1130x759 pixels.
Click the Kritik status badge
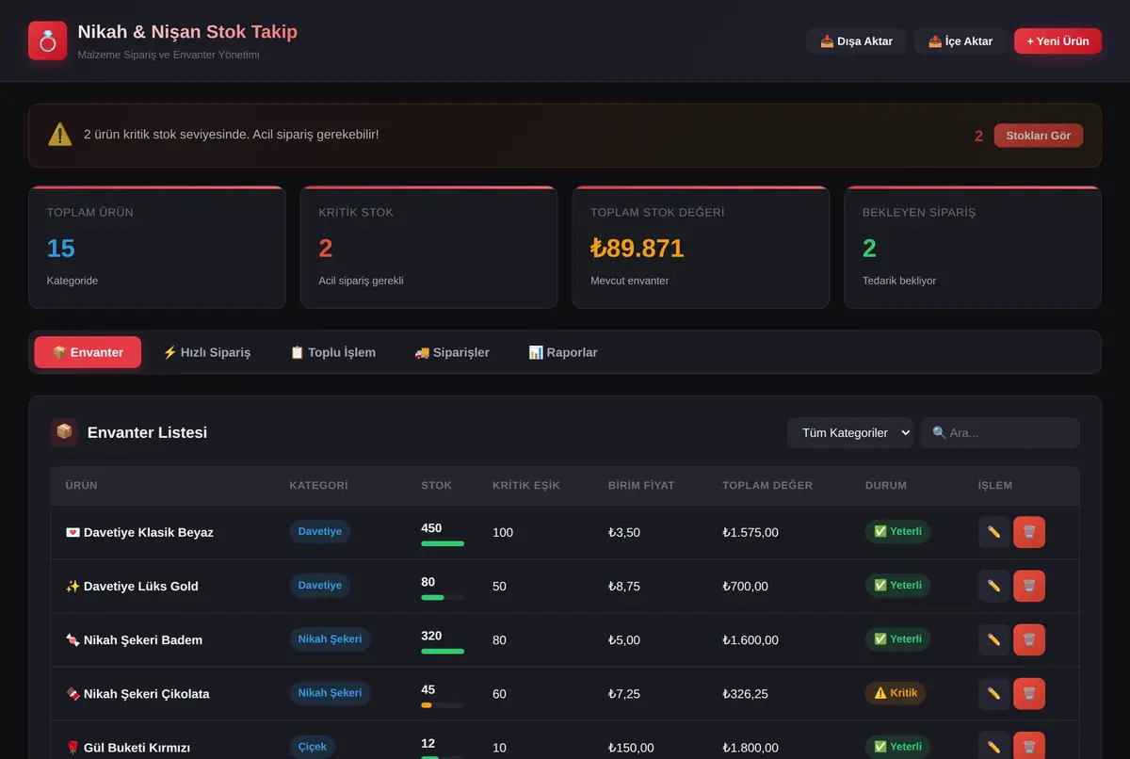pyautogui.click(x=896, y=693)
